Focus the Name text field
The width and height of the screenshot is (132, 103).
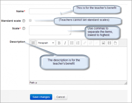tap(50, 11)
